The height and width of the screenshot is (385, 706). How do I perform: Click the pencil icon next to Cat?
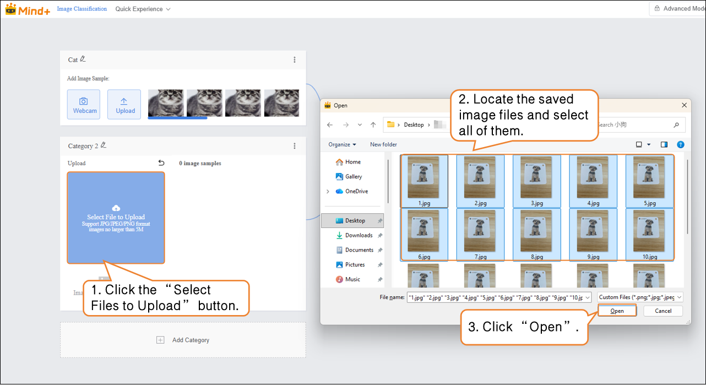click(83, 59)
